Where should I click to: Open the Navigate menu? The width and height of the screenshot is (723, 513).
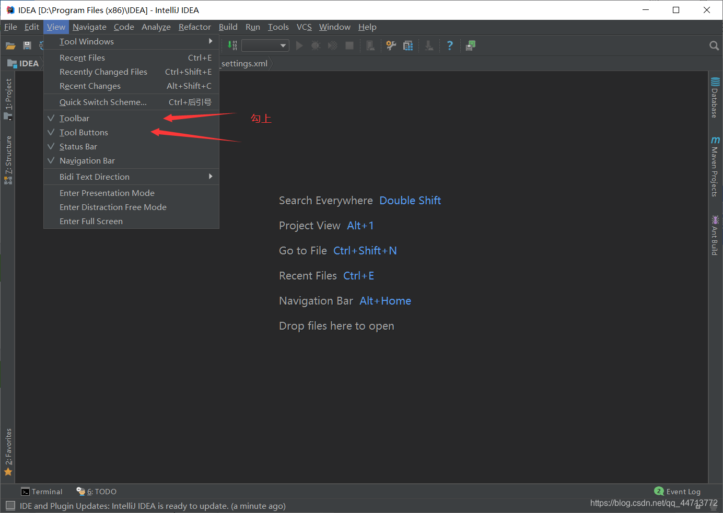coord(89,27)
